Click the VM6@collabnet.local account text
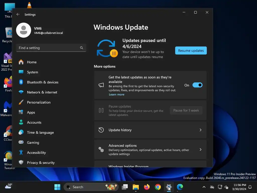This screenshot has height=193, width=257. 48,33
